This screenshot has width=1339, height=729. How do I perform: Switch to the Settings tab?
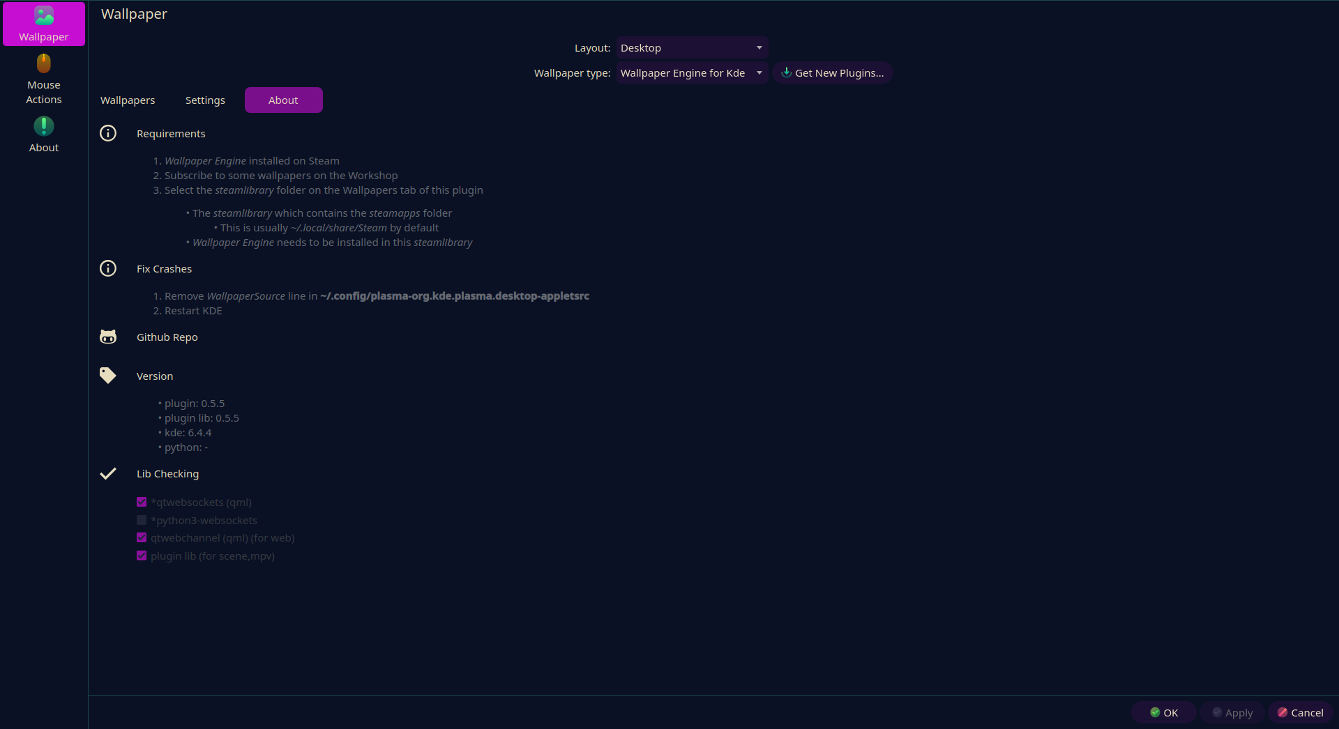pos(205,100)
